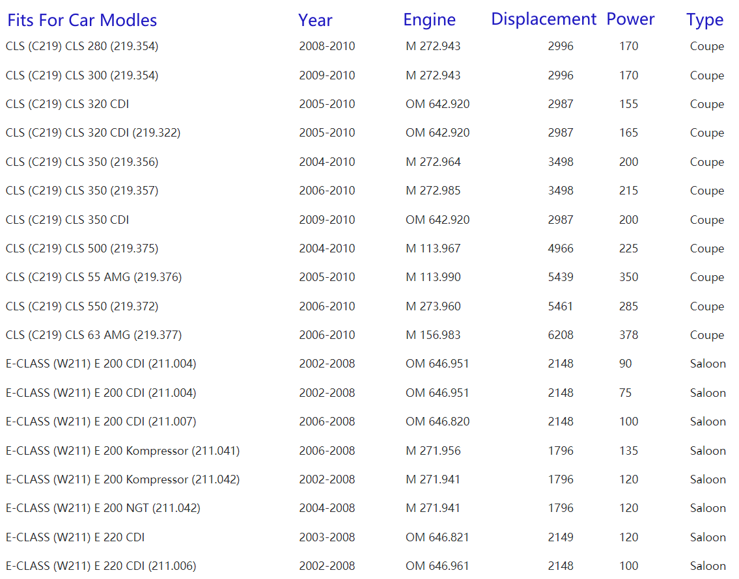Click the power value 378

[x=628, y=335]
